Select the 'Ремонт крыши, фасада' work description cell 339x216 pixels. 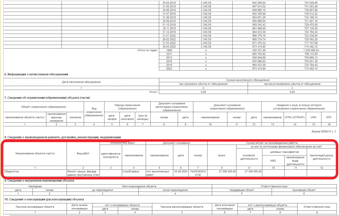point(83,173)
